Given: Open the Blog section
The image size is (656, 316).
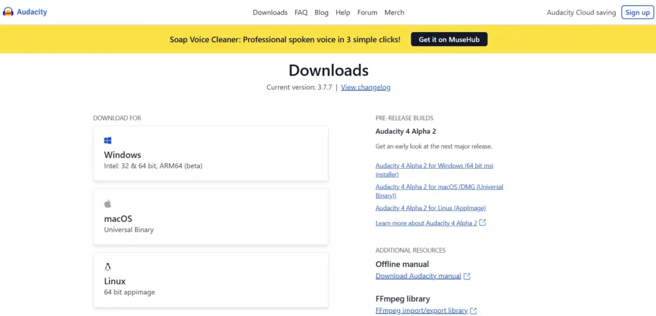Looking at the screenshot, I should 322,12.
